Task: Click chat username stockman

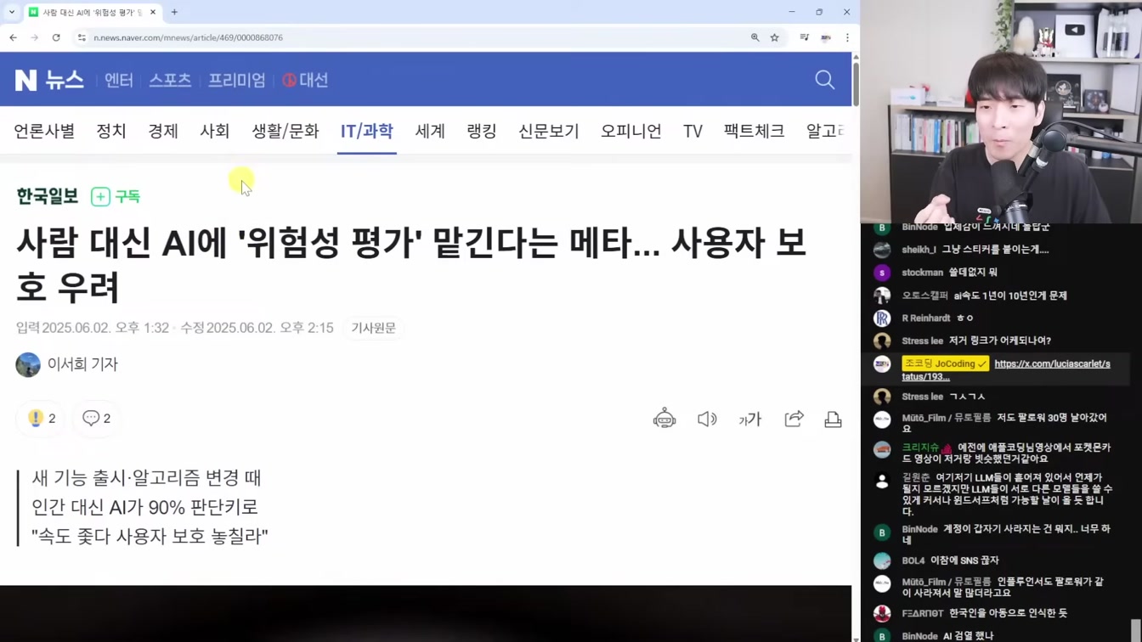Action: (923, 273)
